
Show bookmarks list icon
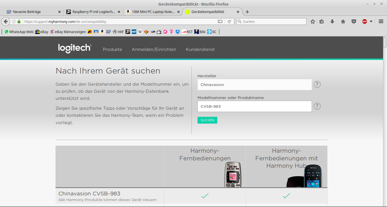pos(322,21)
